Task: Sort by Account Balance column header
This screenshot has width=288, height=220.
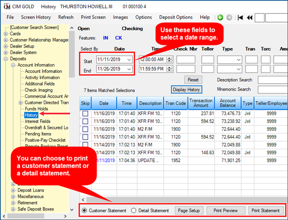Action: pyautogui.click(x=228, y=103)
